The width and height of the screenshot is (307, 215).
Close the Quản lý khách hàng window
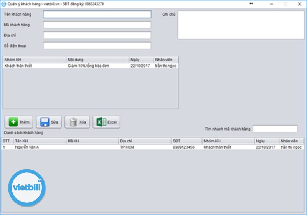[299, 4]
